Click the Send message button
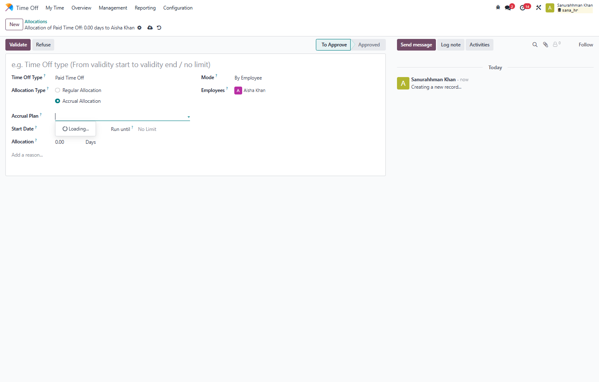The height and width of the screenshot is (382, 599). (416, 45)
